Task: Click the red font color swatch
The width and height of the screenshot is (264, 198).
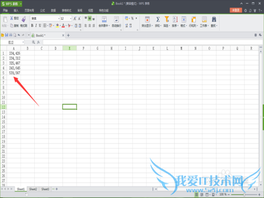Action: click(63, 26)
